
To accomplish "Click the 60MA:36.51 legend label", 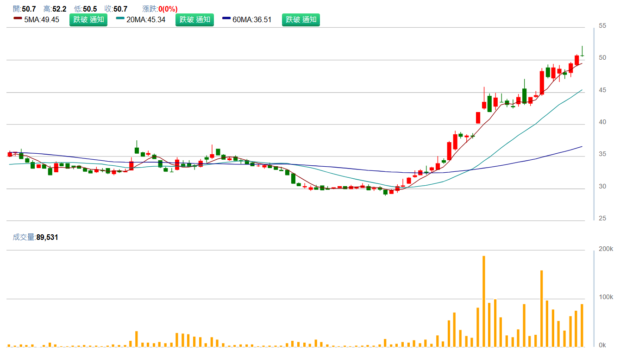I will coord(252,19).
